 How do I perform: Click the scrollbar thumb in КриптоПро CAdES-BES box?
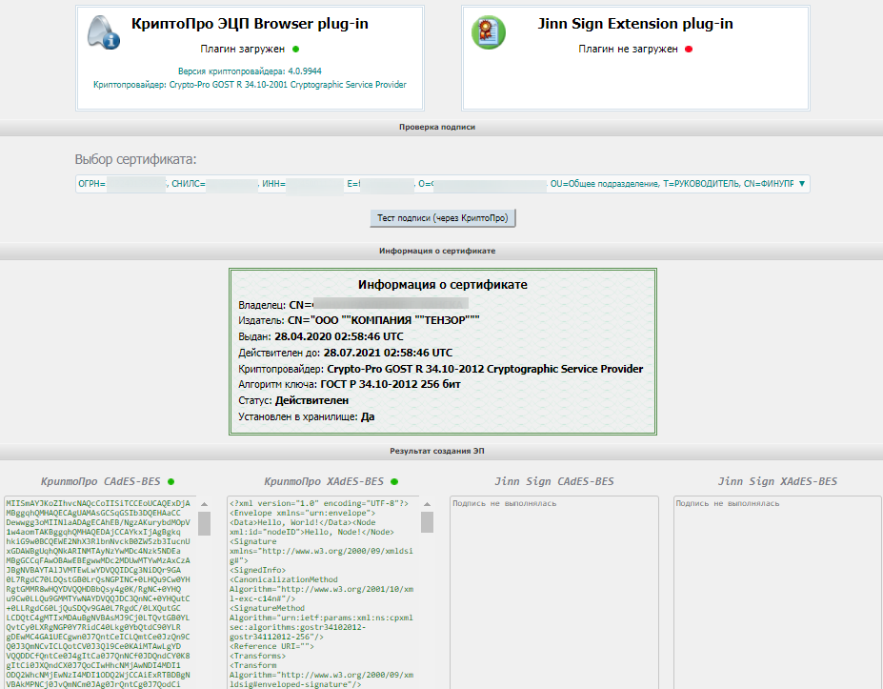coord(205,523)
